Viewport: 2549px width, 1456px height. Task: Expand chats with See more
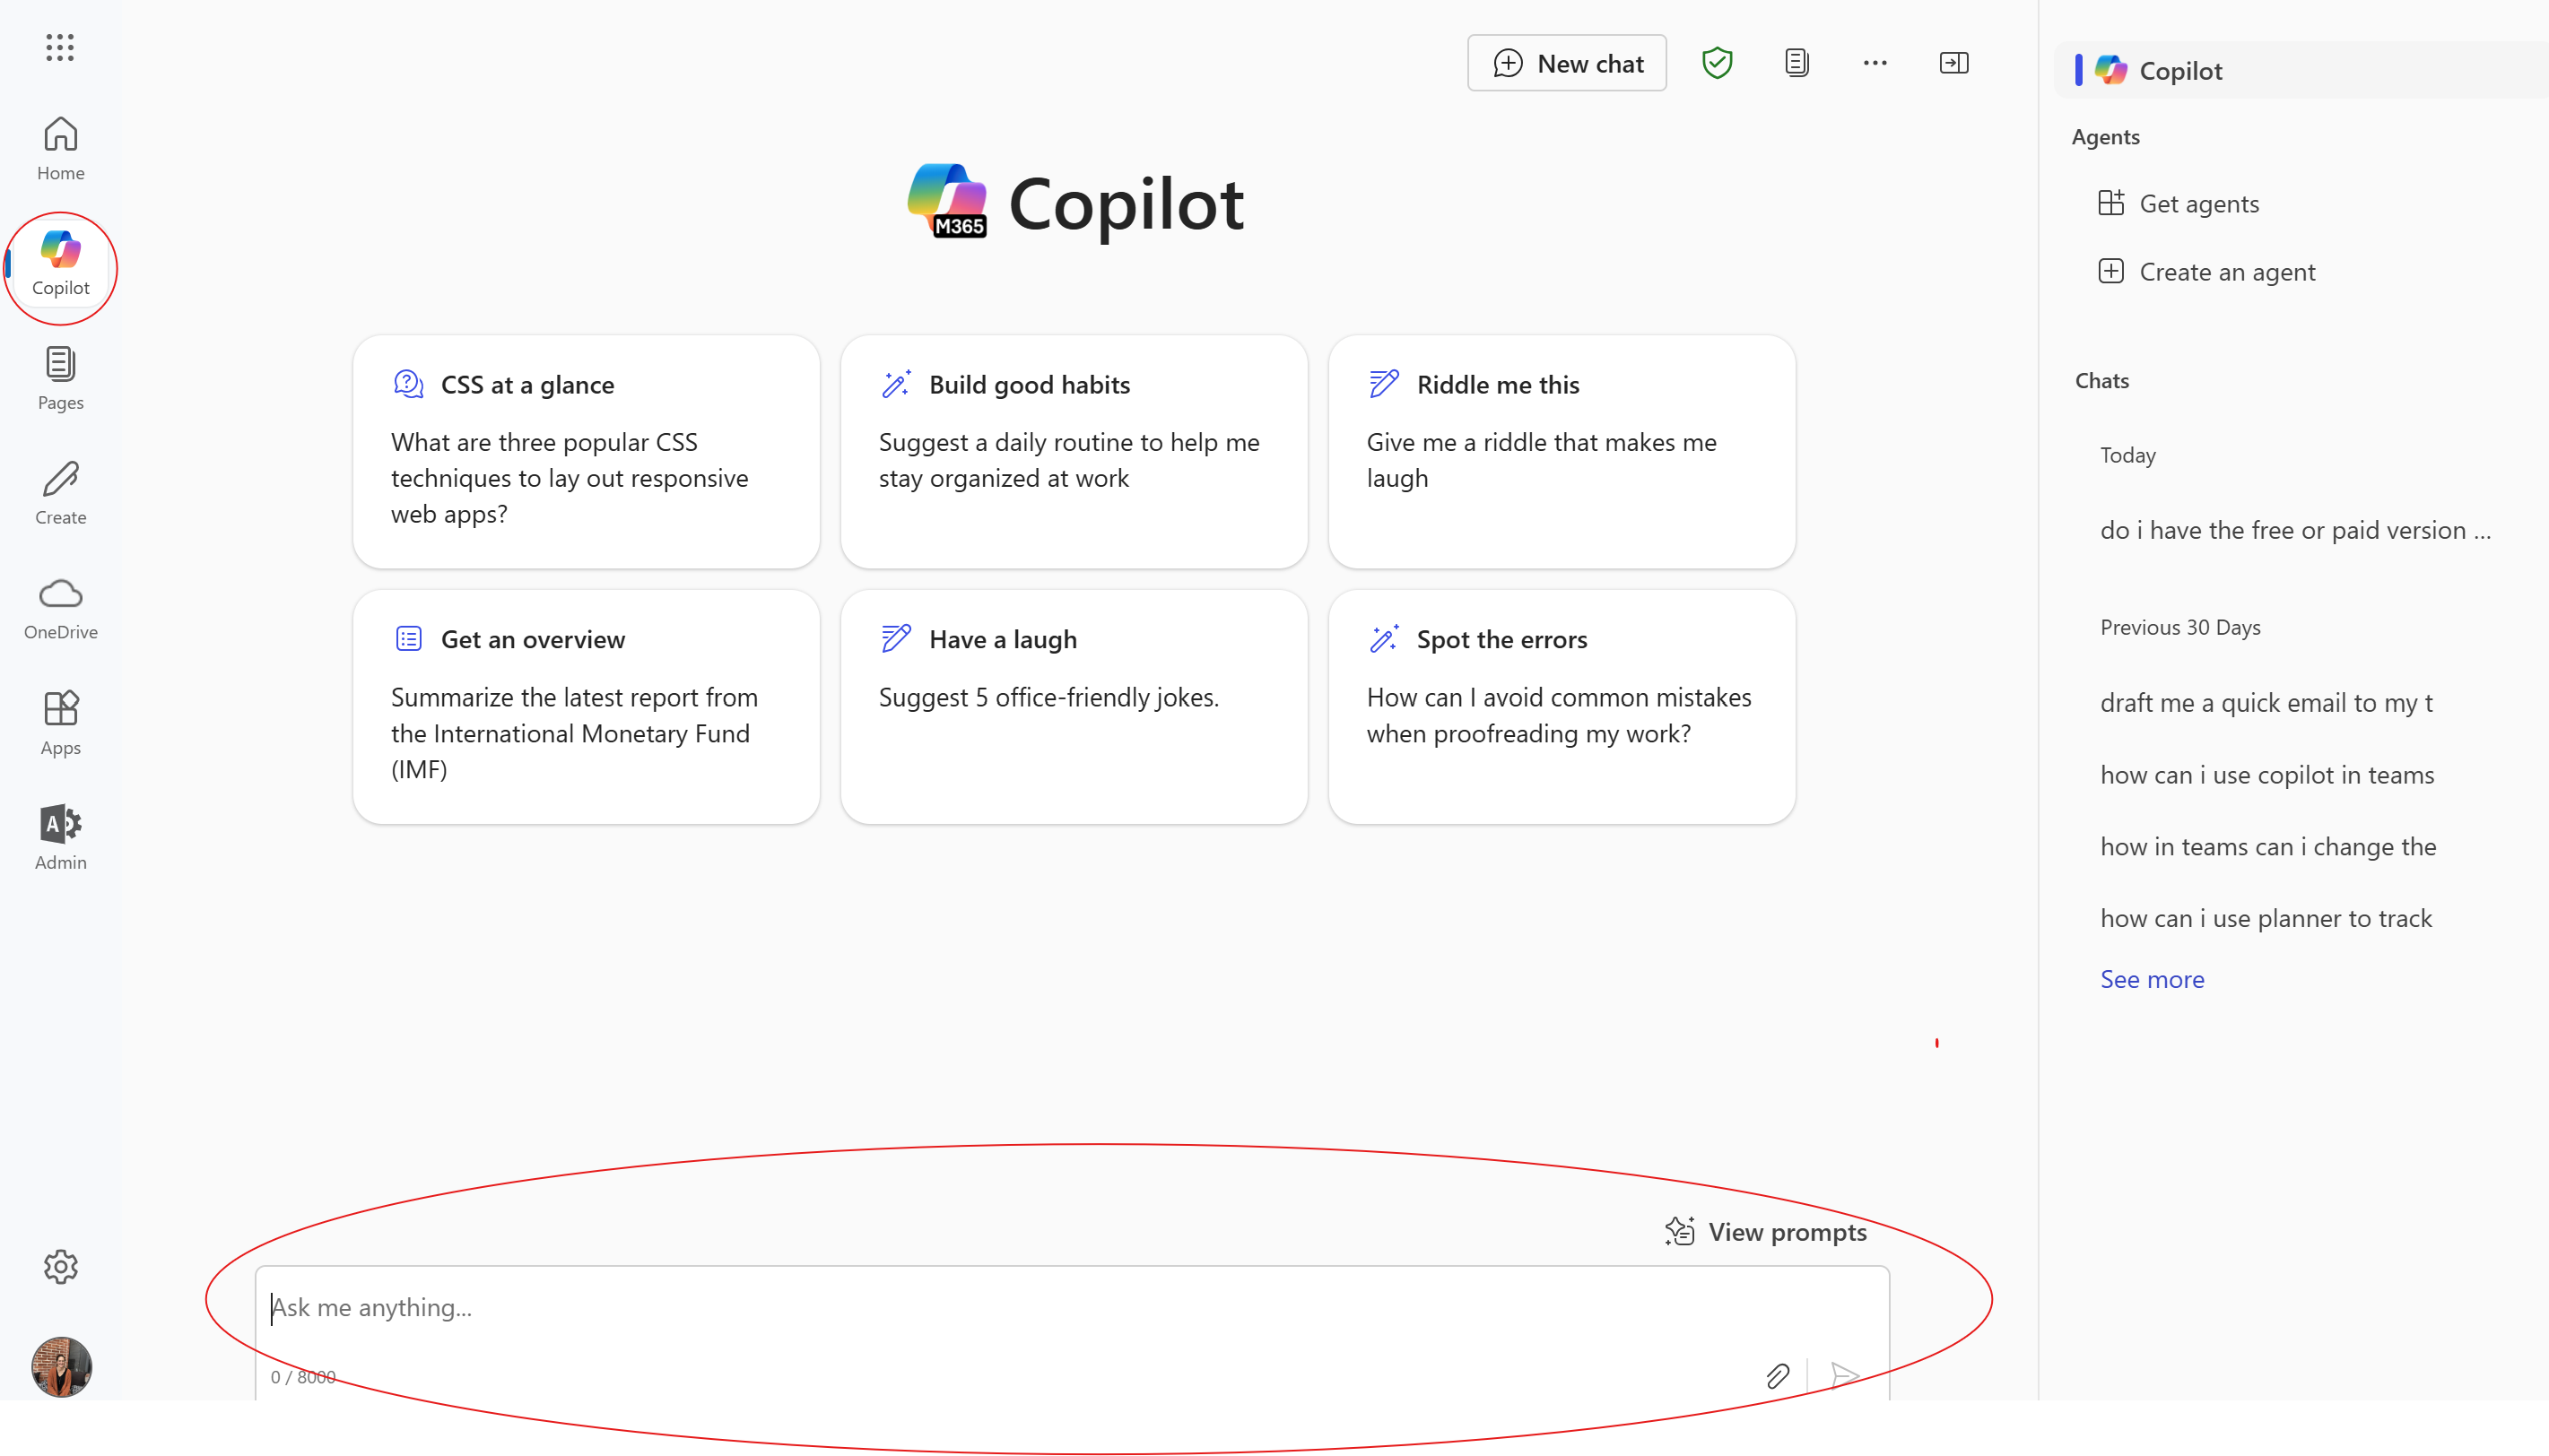(x=2152, y=979)
